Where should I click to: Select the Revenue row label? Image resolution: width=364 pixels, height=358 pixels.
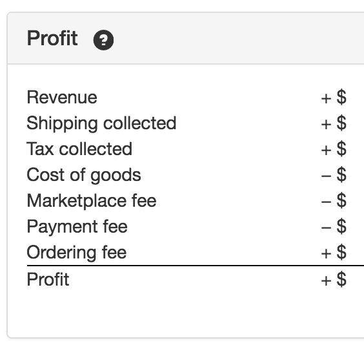tap(62, 97)
